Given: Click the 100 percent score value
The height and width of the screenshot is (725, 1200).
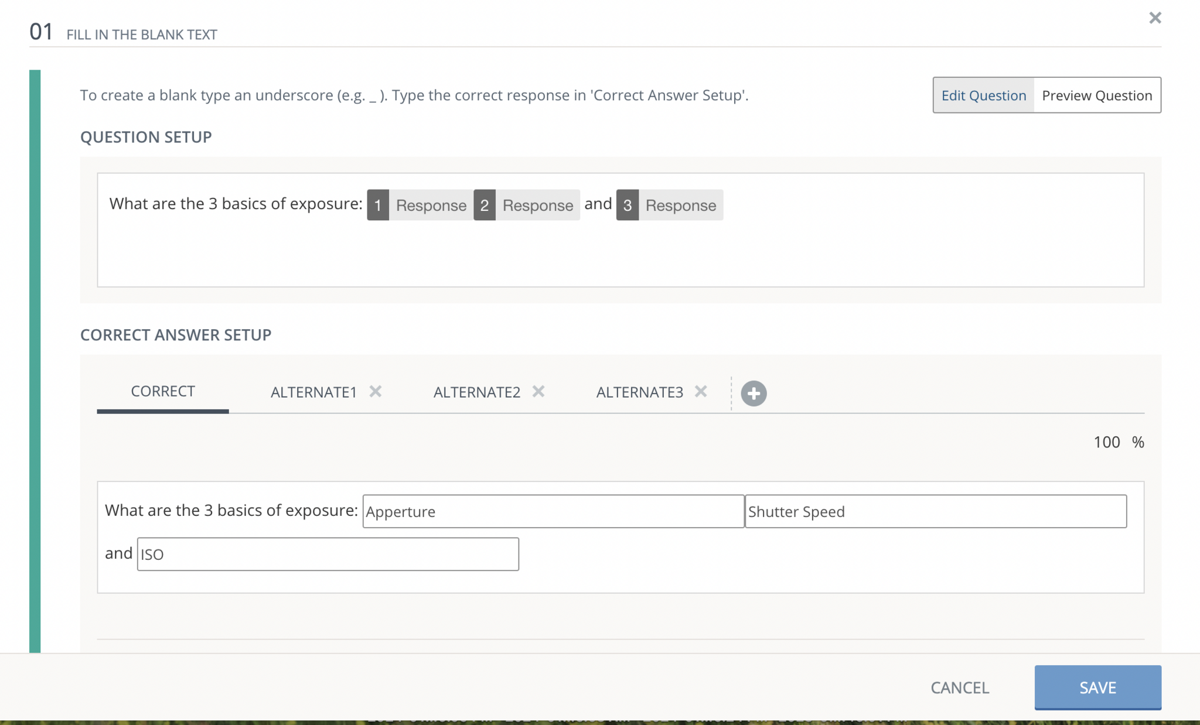Looking at the screenshot, I should [x=1106, y=442].
